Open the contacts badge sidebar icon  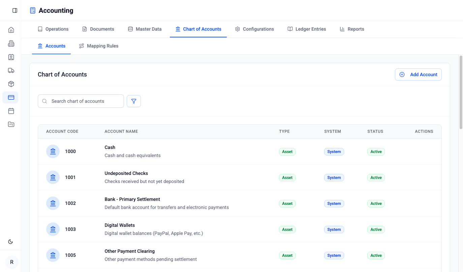11,57
